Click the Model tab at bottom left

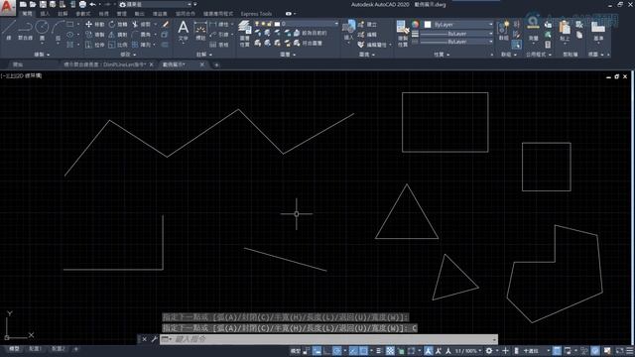pos(14,348)
